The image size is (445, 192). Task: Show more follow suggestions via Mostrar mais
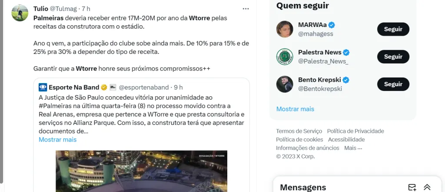(295, 109)
